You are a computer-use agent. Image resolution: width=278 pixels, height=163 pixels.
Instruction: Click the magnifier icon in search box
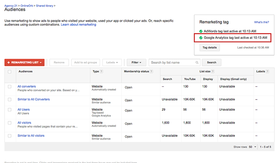coord(197,63)
